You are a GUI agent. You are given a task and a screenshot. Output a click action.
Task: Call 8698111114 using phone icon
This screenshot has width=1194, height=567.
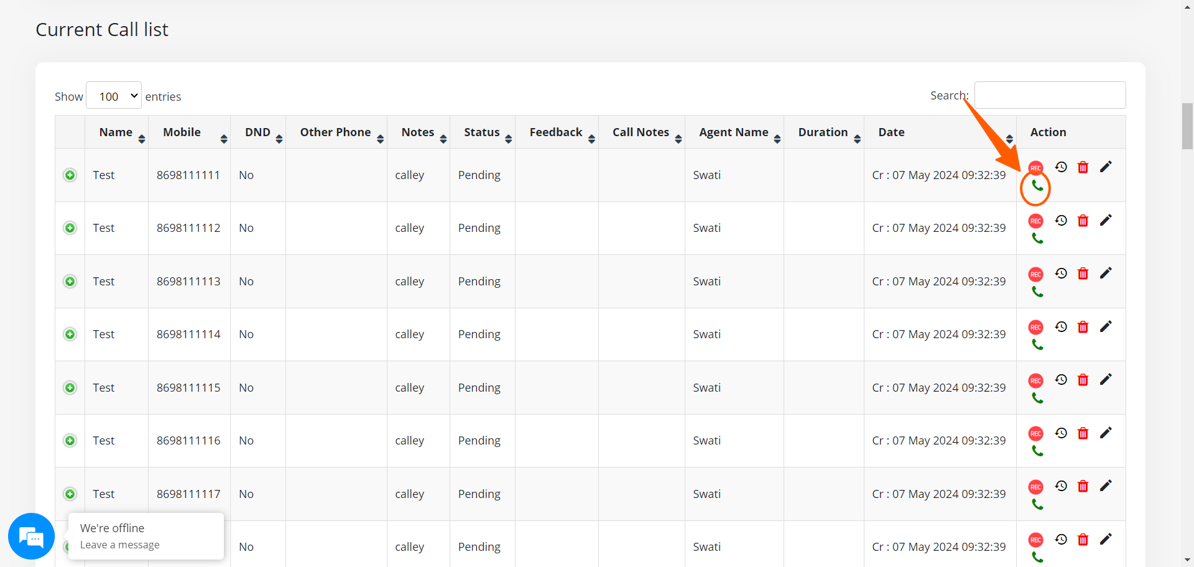[1037, 345]
